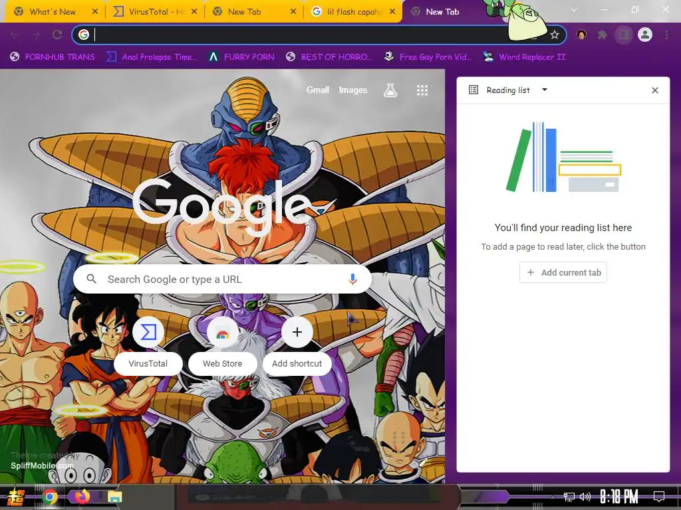Expand the Reading list dropdown arrow
The width and height of the screenshot is (681, 510).
point(545,90)
